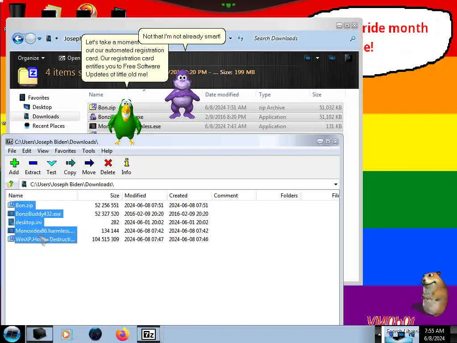
Task: Select BonziBuddy432.exe in 7-Zip list
Action: (x=38, y=214)
